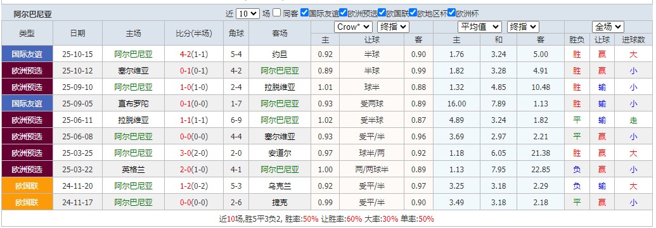Uncheck the 国际友谊 filter checkbox
The width and height of the screenshot is (656, 228).
[305, 13]
